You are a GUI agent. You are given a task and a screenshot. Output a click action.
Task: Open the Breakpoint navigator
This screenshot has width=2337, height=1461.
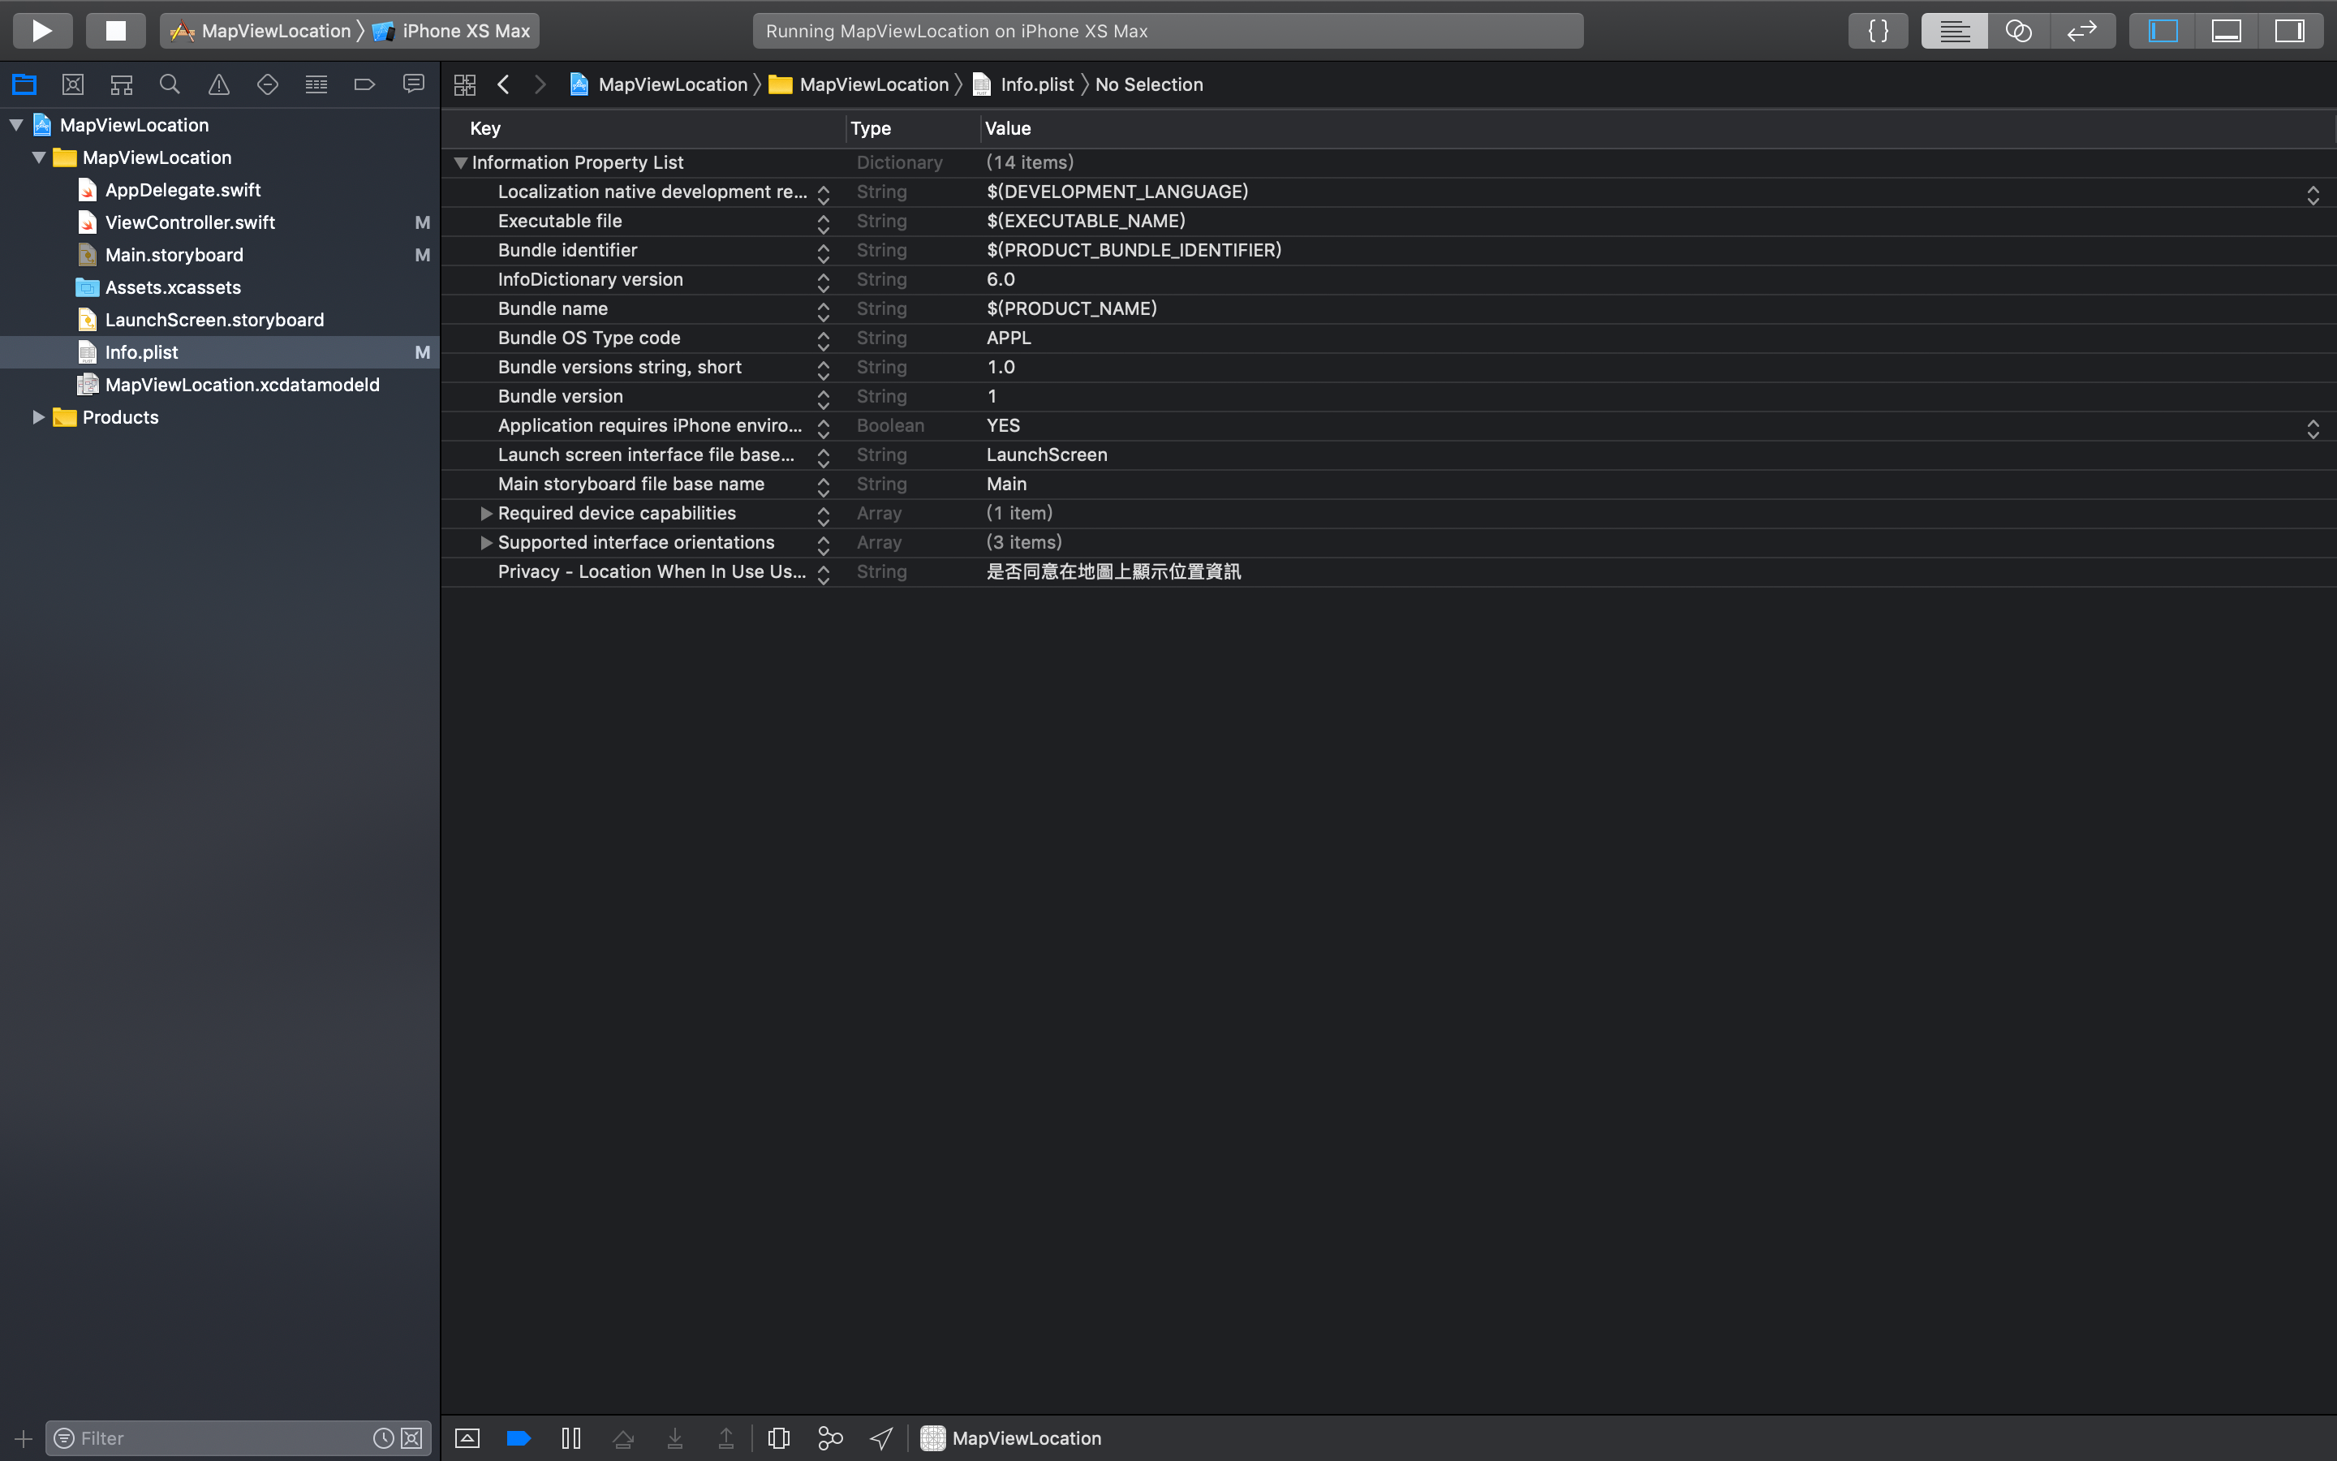365,84
